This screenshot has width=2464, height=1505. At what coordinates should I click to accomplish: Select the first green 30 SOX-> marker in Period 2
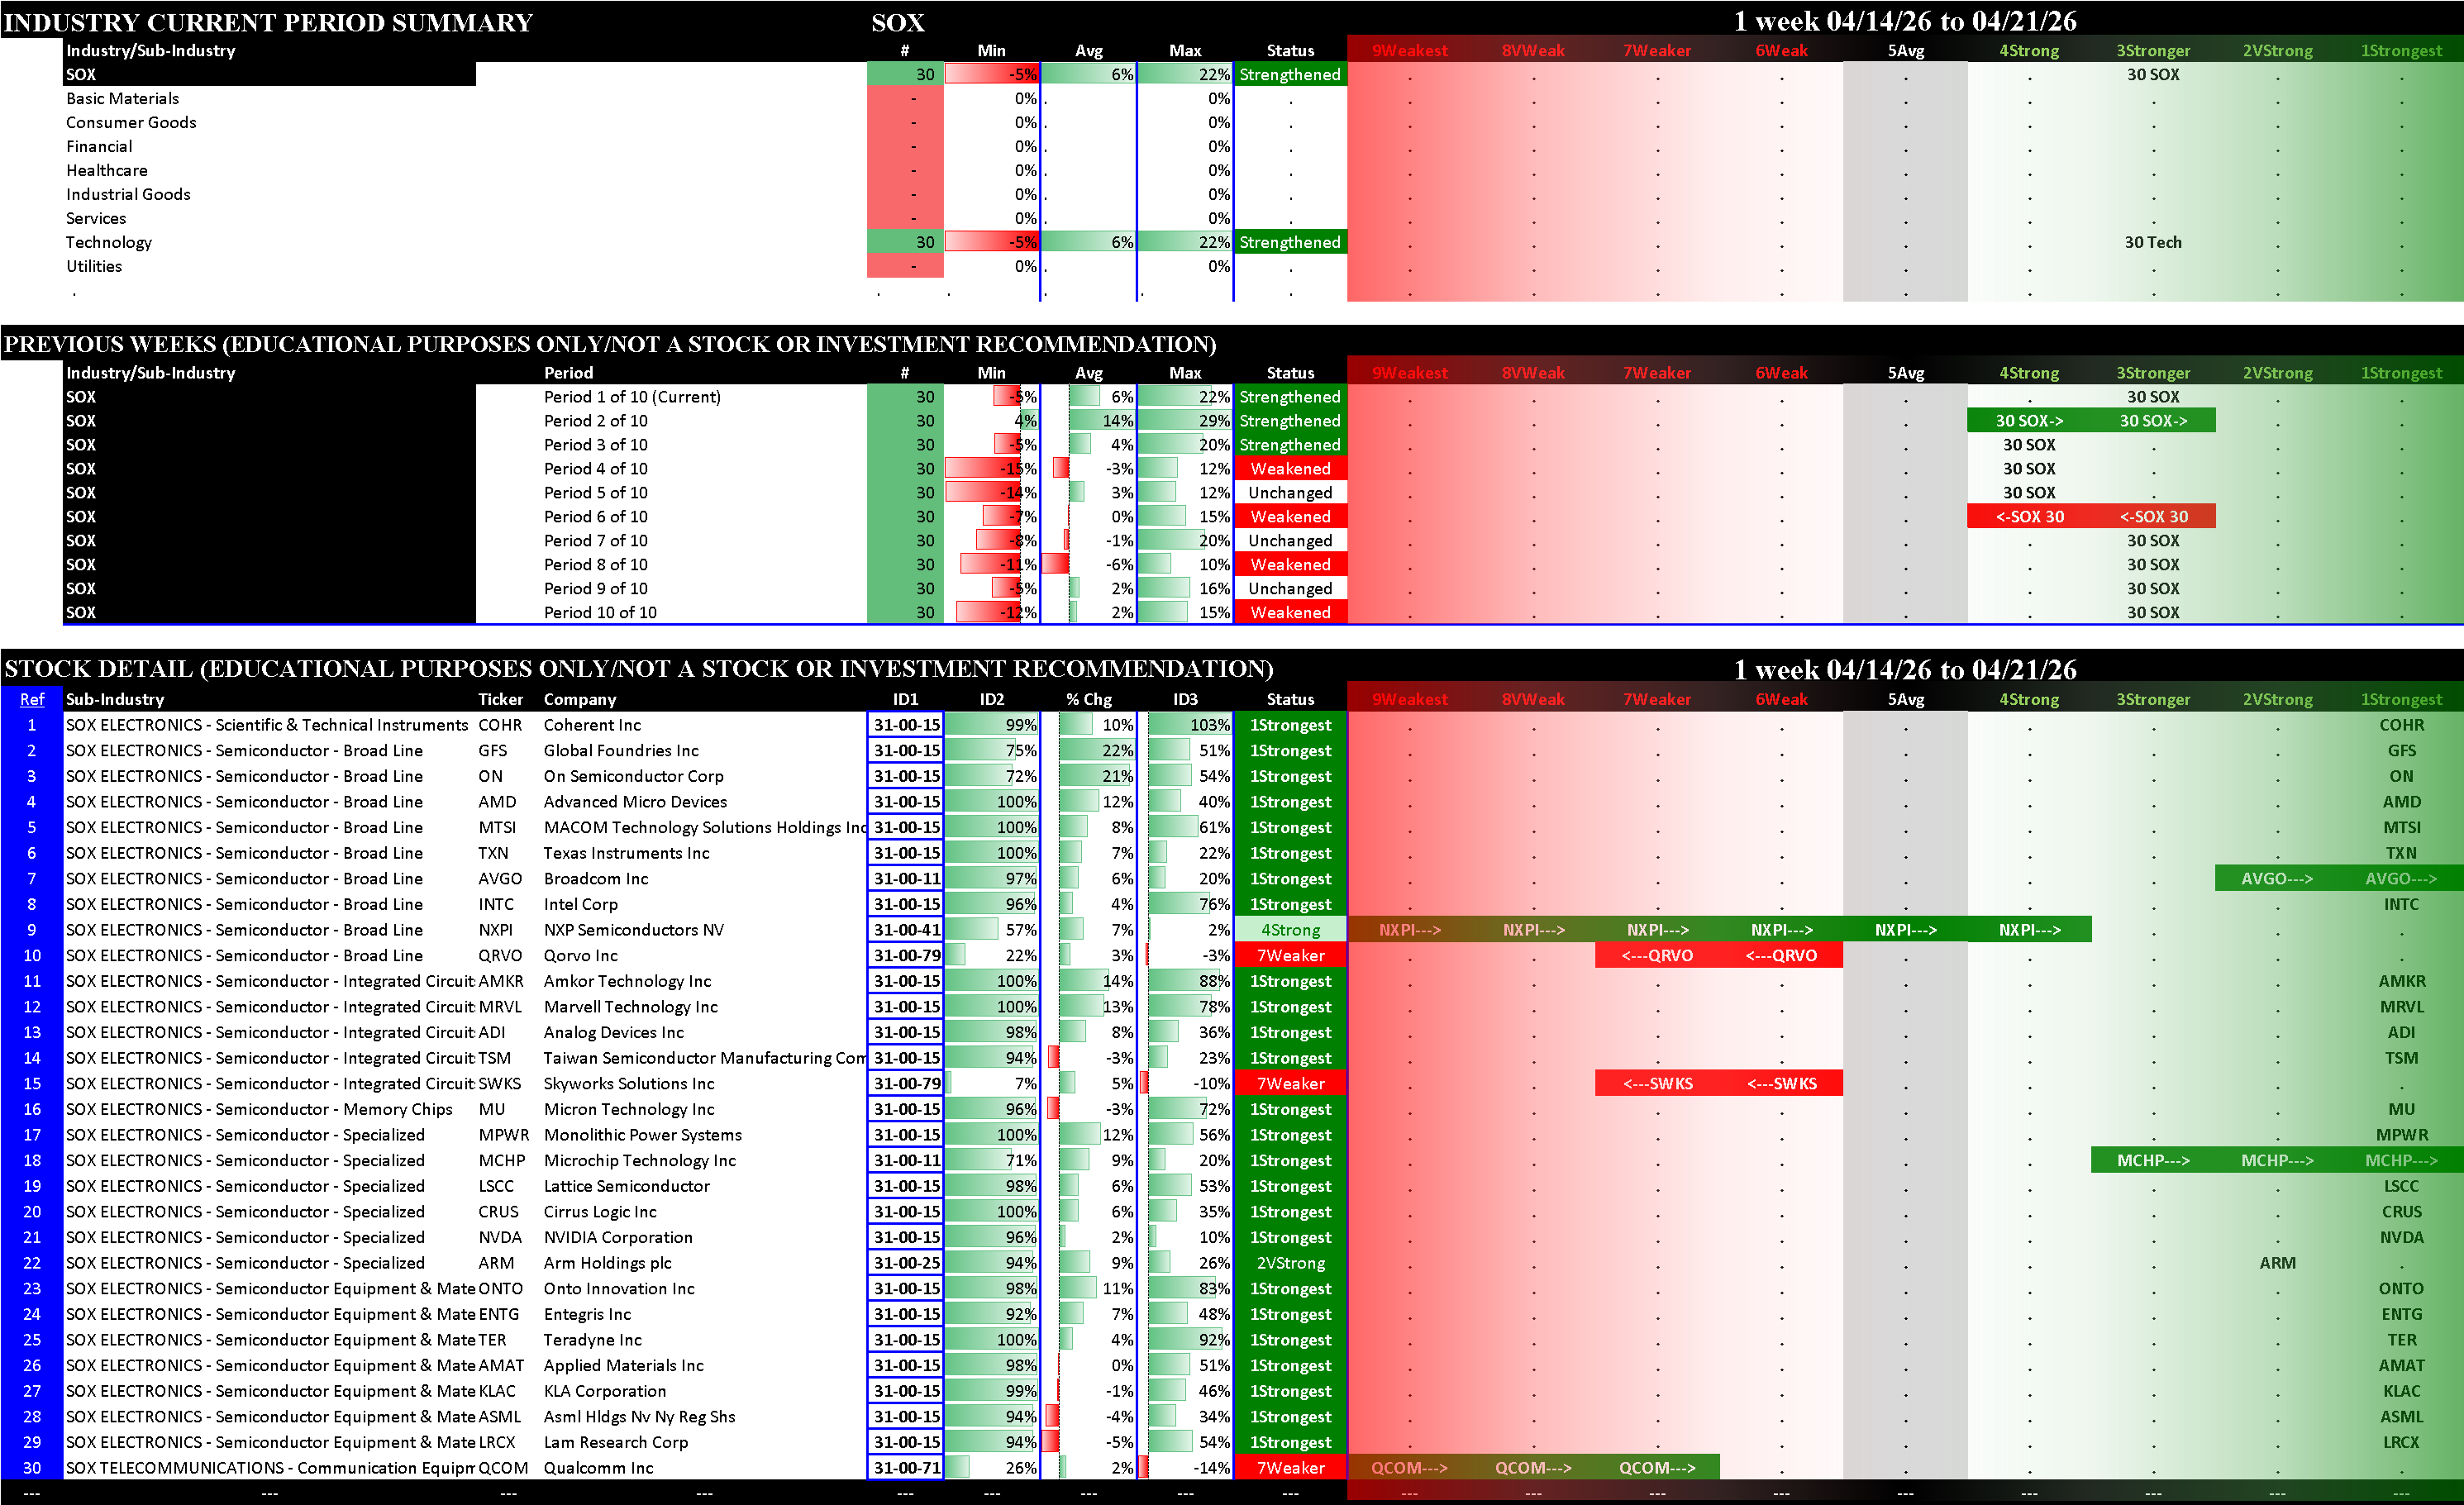2029,421
